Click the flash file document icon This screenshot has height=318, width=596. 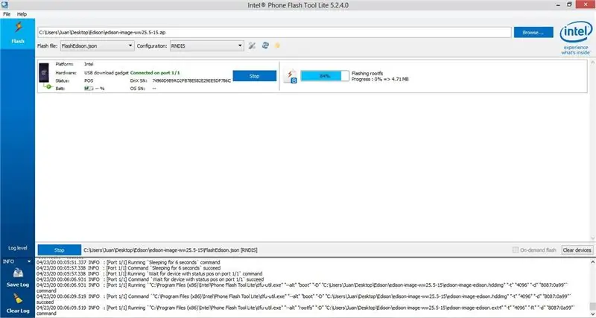pyautogui.click(x=291, y=76)
